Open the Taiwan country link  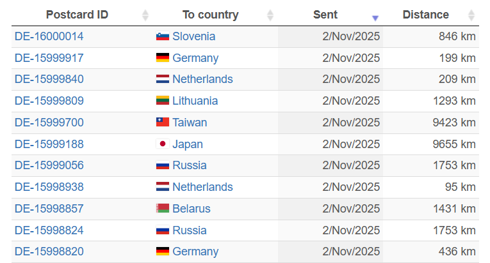190,123
